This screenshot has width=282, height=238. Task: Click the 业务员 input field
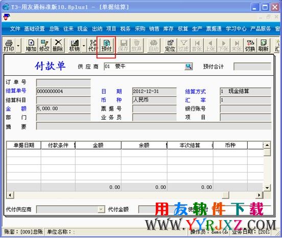tap(154, 117)
